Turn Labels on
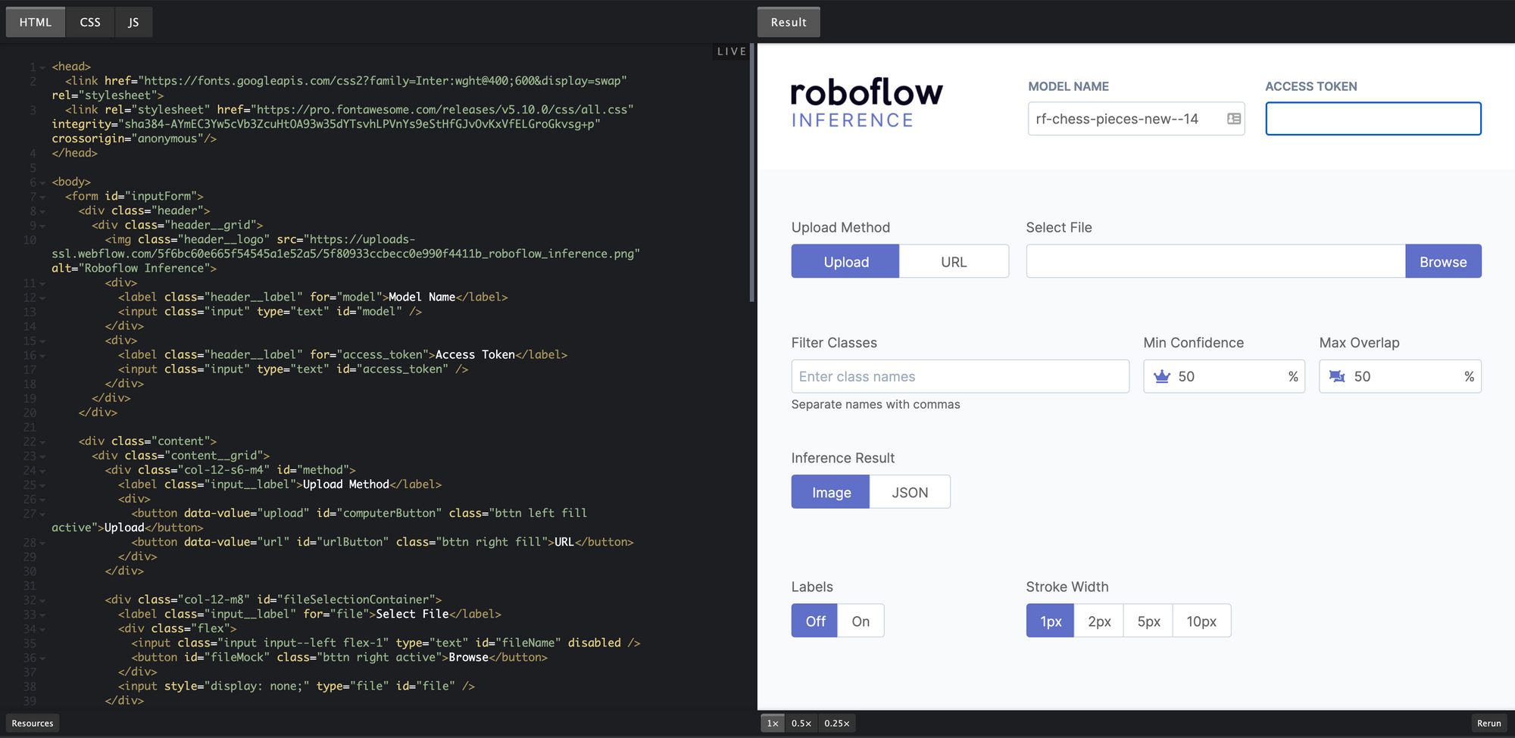1515x738 pixels. [861, 621]
